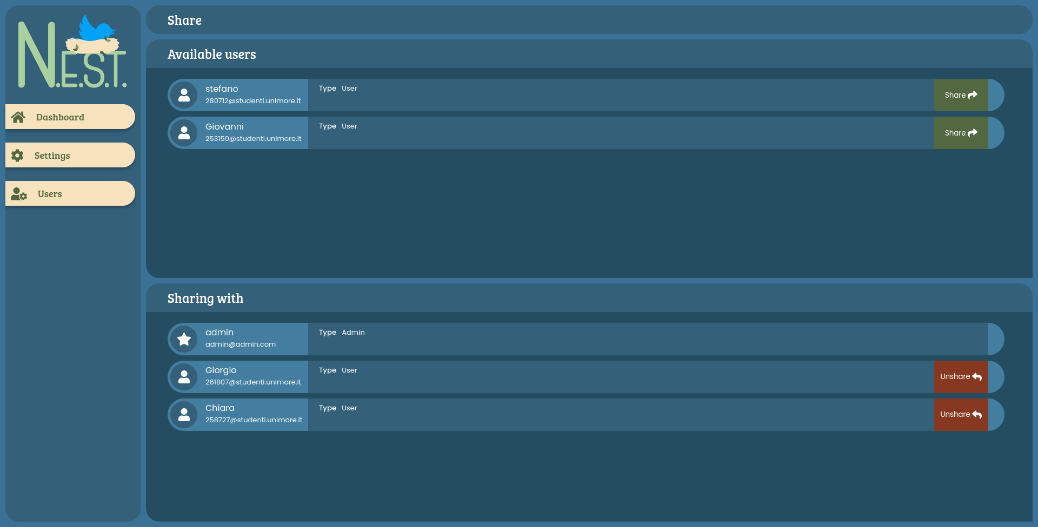Screen dimensions: 1038x527
Task: Click the unshare arrow icon on Chiara's row
Action: tap(977, 415)
